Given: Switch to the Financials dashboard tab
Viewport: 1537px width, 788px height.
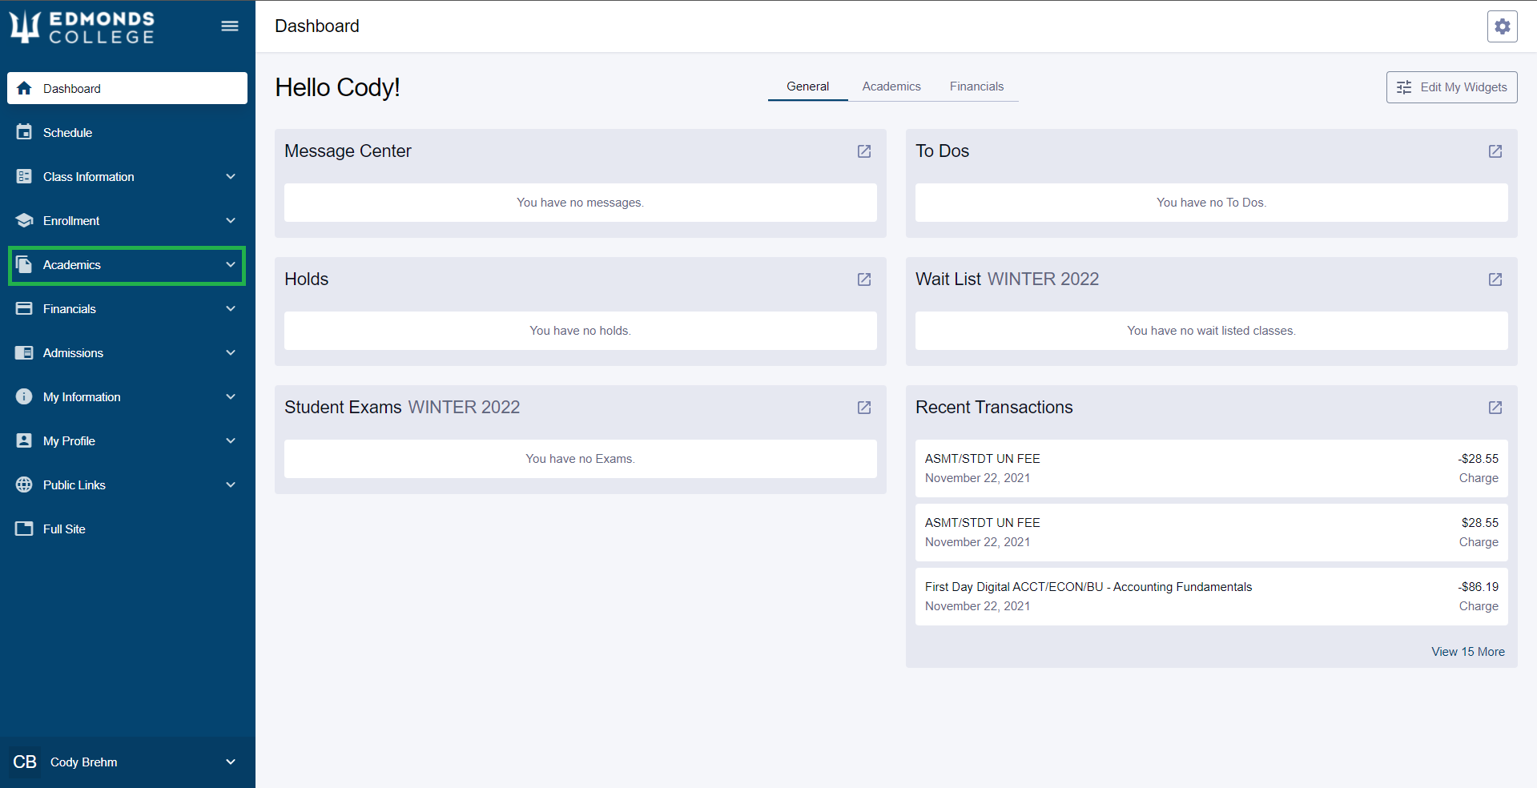Looking at the screenshot, I should coord(976,86).
